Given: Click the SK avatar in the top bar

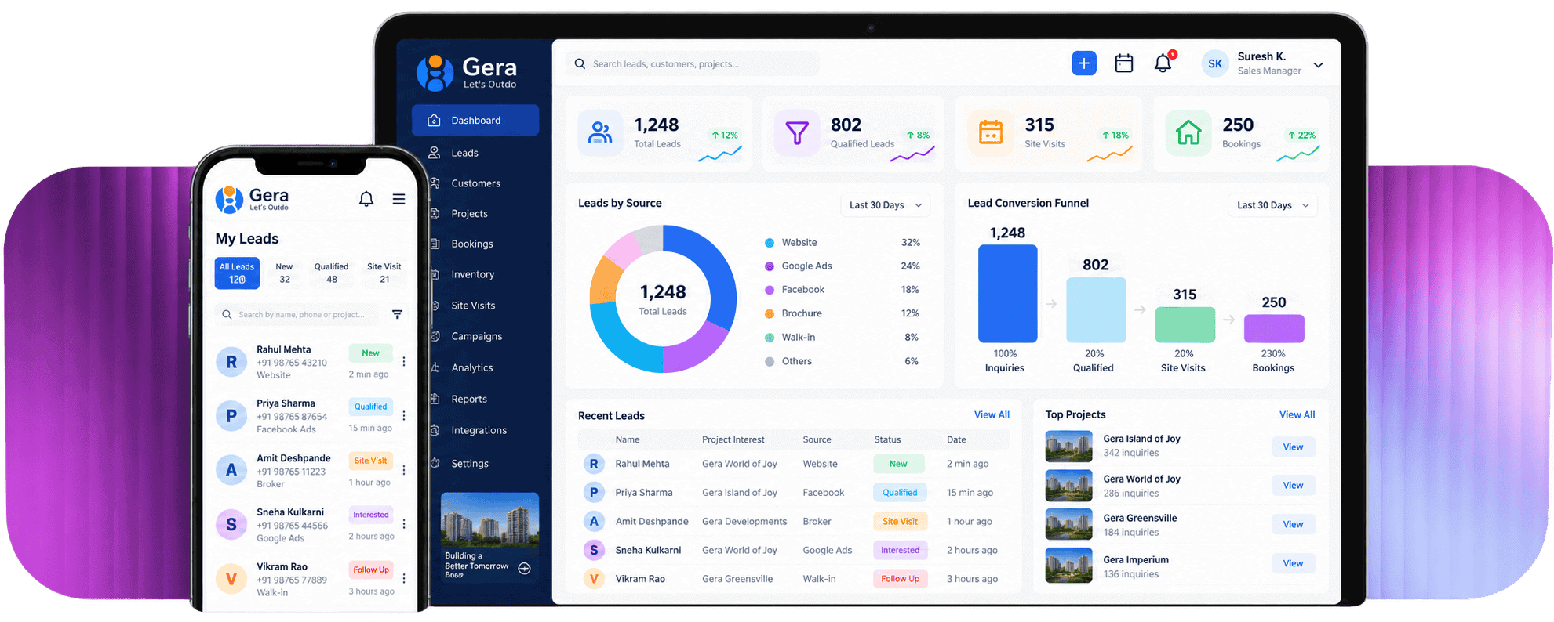Looking at the screenshot, I should [1214, 64].
